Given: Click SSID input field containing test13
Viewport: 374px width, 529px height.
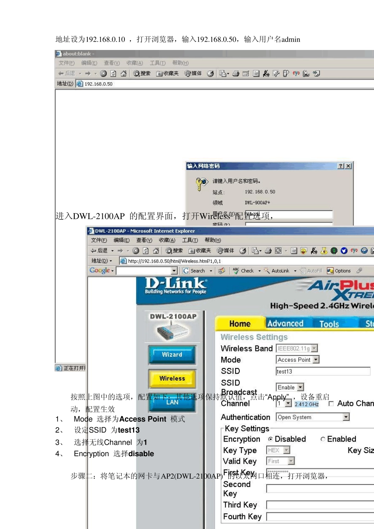Looking at the screenshot, I should (x=323, y=371).
